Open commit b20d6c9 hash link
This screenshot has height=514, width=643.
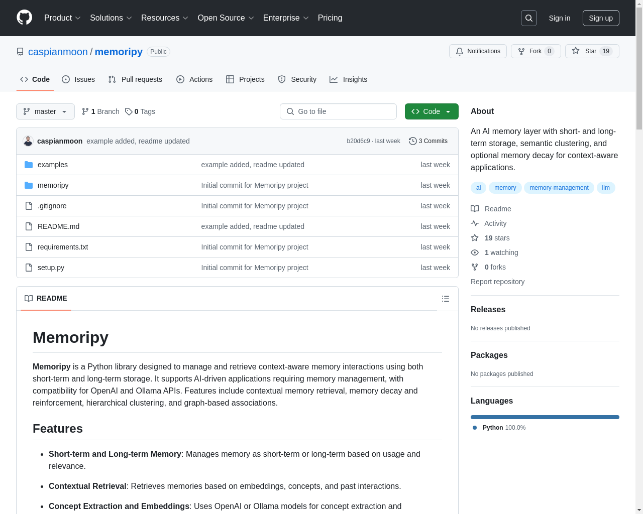tap(358, 141)
